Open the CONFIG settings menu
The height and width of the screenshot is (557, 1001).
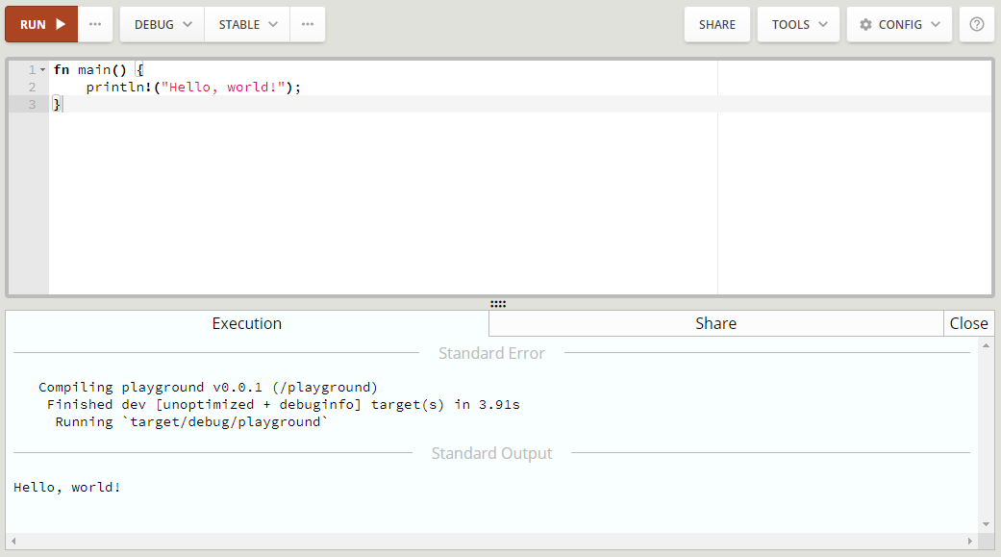pyautogui.click(x=899, y=24)
